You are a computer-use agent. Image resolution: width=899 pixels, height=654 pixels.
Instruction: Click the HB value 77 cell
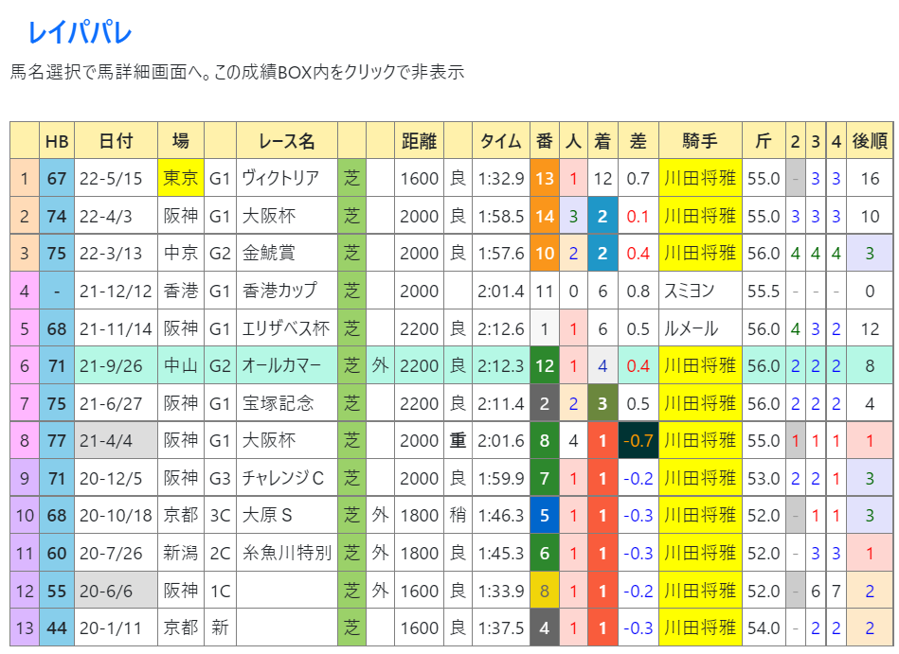click(x=57, y=440)
